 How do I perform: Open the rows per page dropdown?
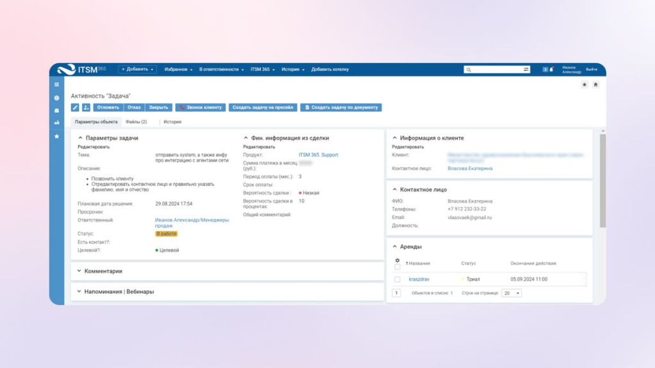tap(512, 293)
